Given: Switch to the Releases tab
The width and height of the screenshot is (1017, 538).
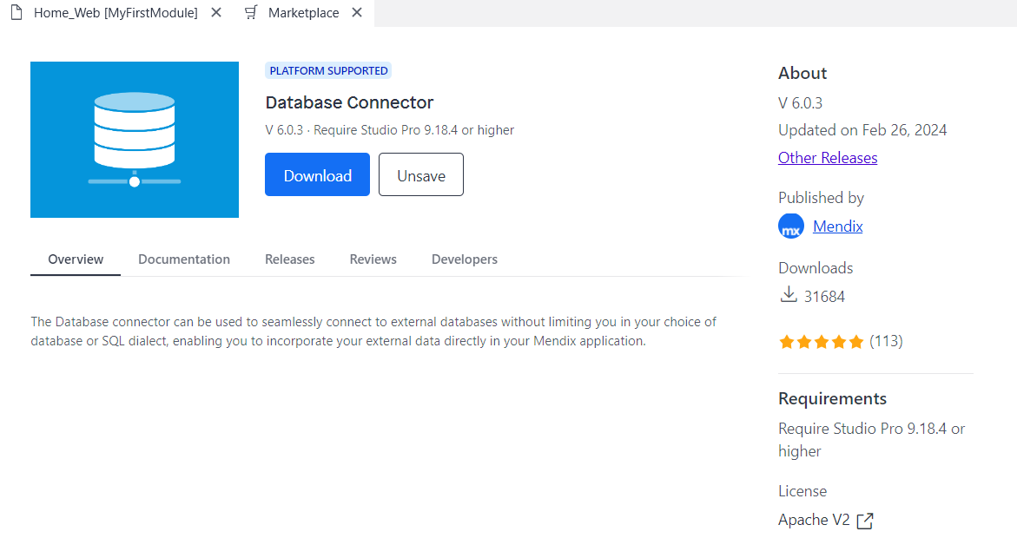Looking at the screenshot, I should click(290, 259).
